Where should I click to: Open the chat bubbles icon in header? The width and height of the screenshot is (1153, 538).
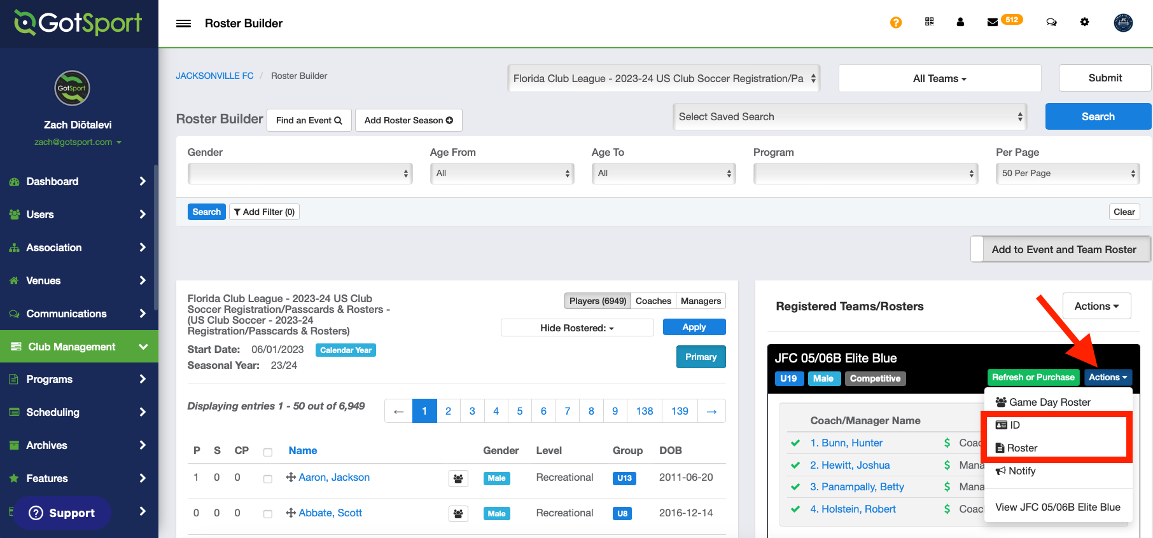point(1051,22)
